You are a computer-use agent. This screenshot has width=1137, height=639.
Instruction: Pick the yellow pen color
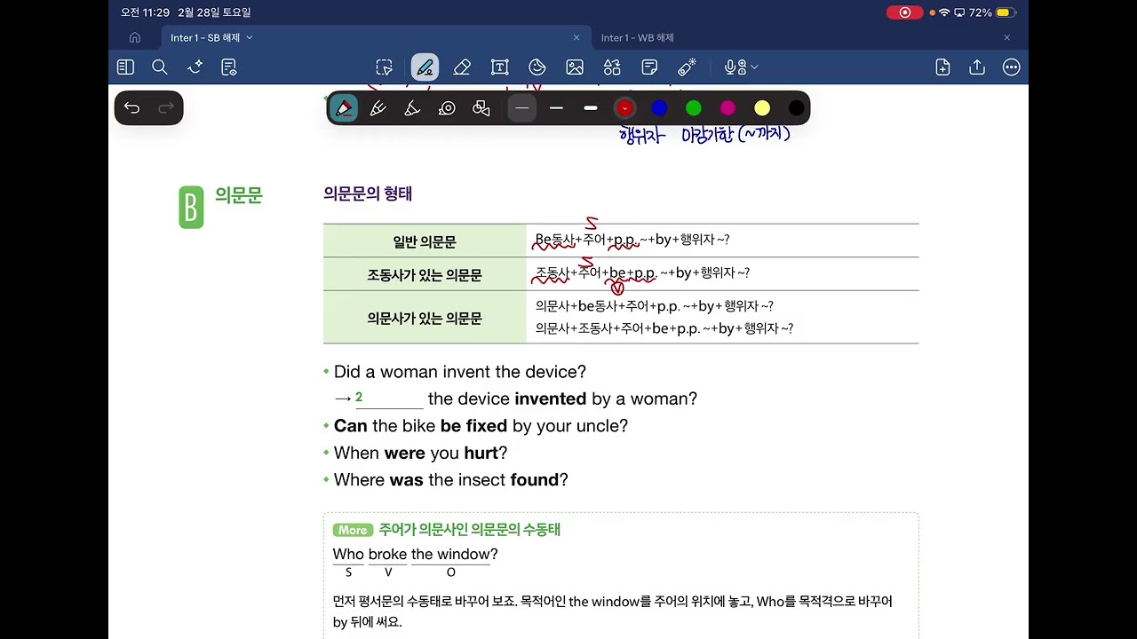tap(762, 108)
